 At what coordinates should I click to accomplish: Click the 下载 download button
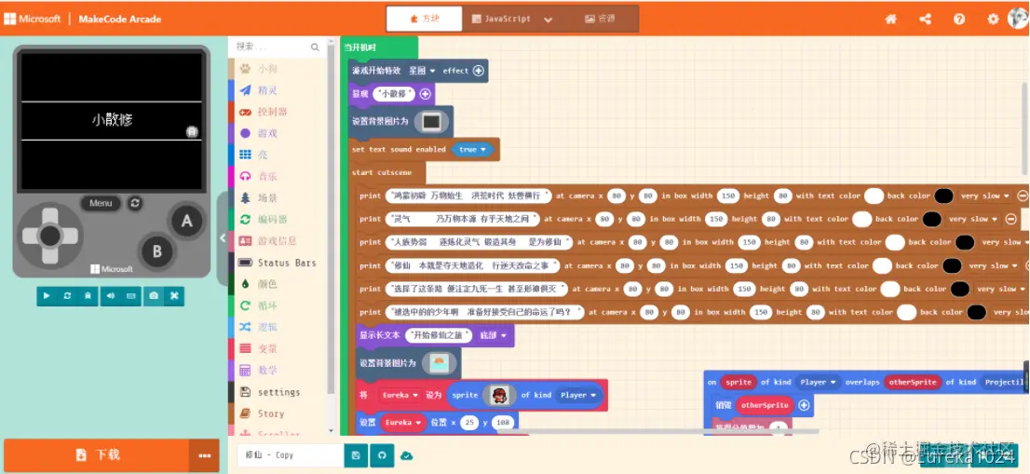tap(97, 455)
